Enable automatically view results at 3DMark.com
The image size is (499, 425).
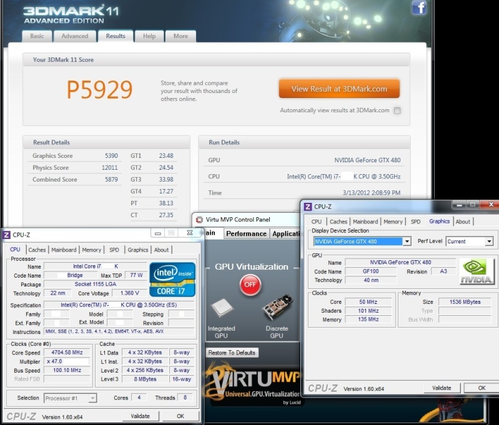(397, 110)
